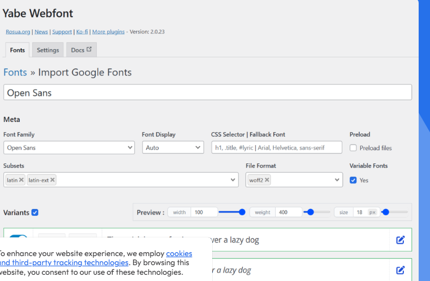Adjust the preview size slider
Screen dimensions: 430x281
click(x=395, y=212)
